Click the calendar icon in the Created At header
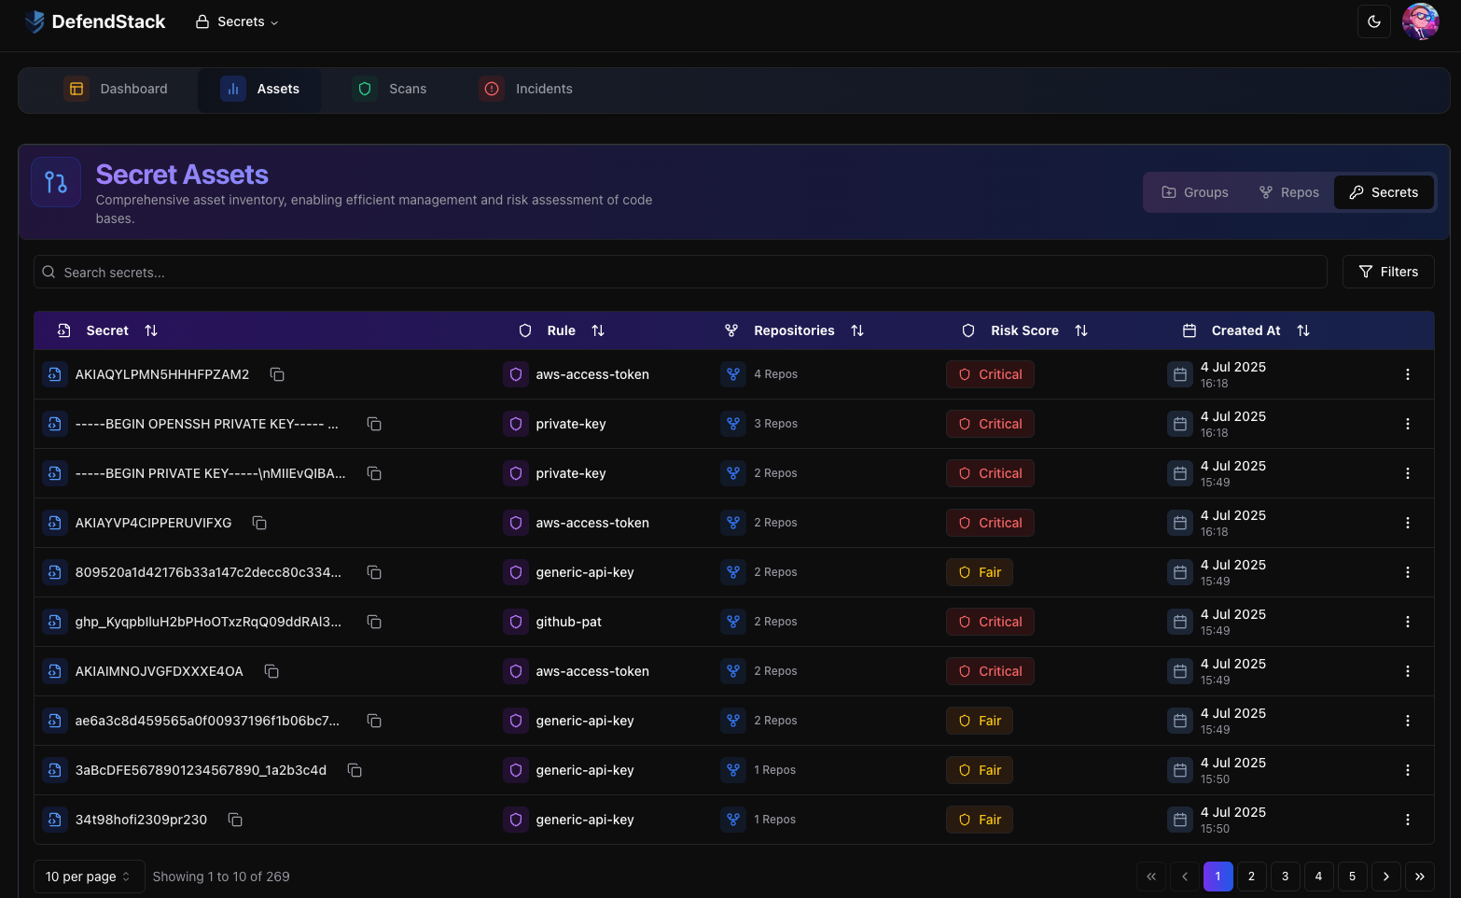This screenshot has width=1461, height=898. [1190, 330]
